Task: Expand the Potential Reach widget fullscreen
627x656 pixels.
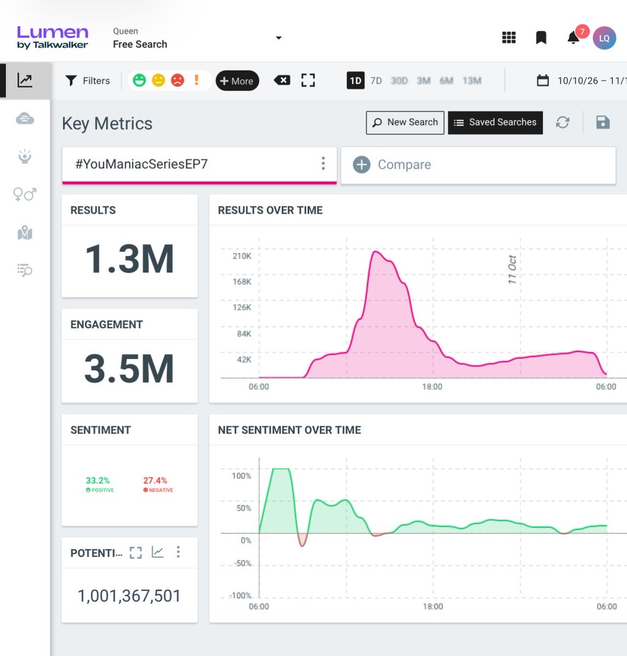Action: point(136,553)
